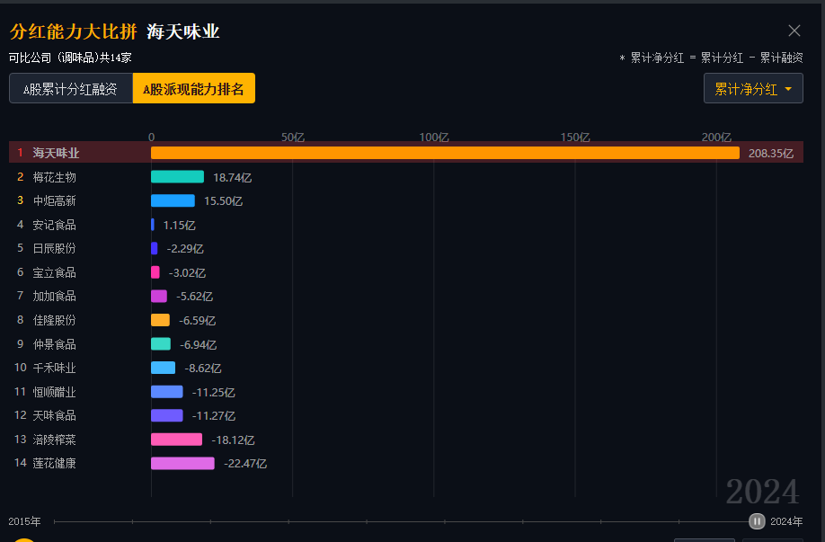Click the 200亿 axis label
Image resolution: width=825 pixels, height=542 pixels.
pos(716,138)
